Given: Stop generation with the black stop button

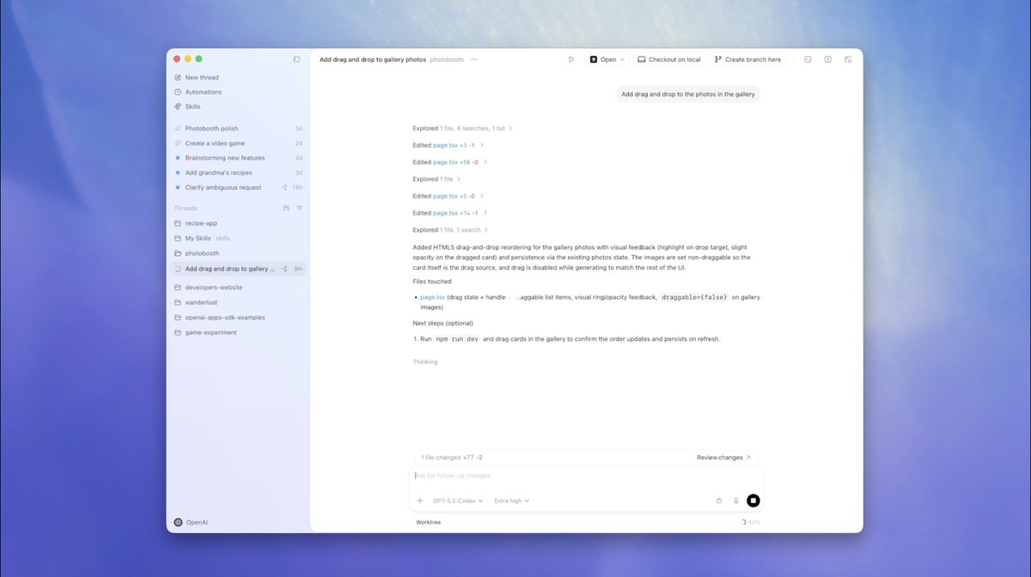Looking at the screenshot, I should [x=753, y=501].
